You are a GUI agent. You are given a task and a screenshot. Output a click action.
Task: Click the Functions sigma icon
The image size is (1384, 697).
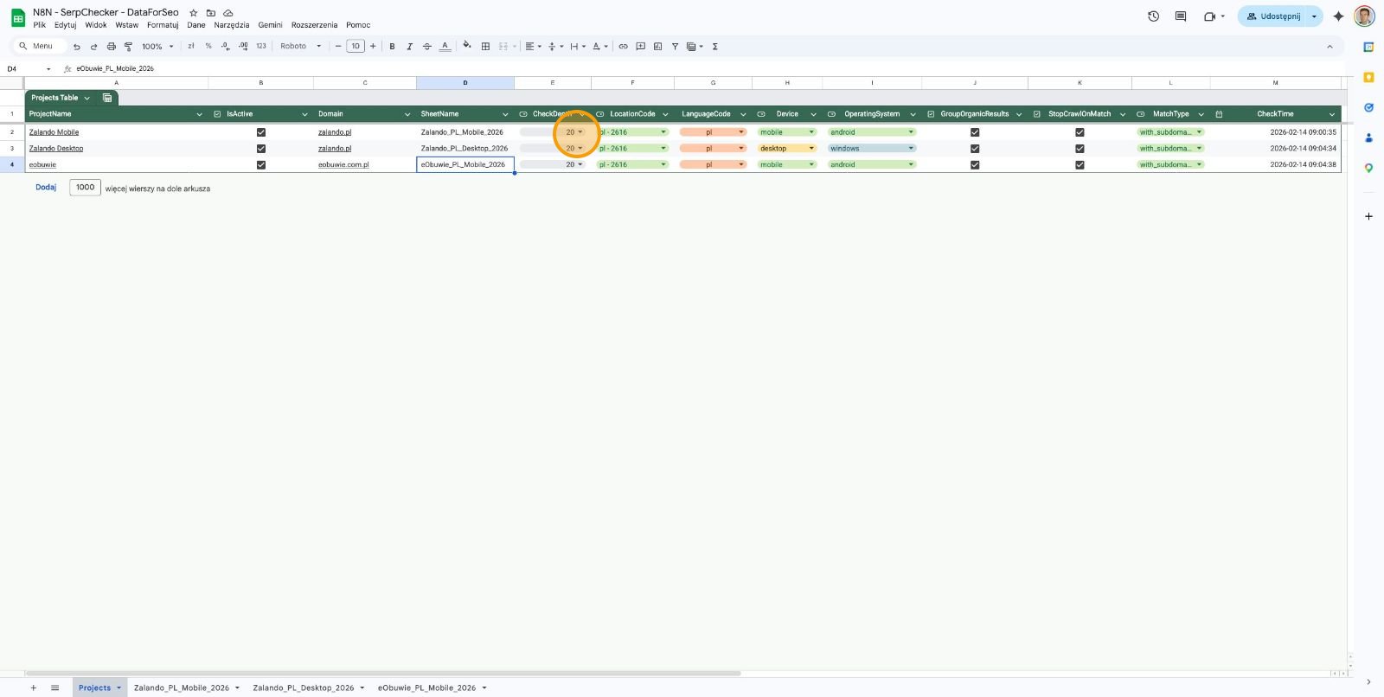[x=714, y=47]
